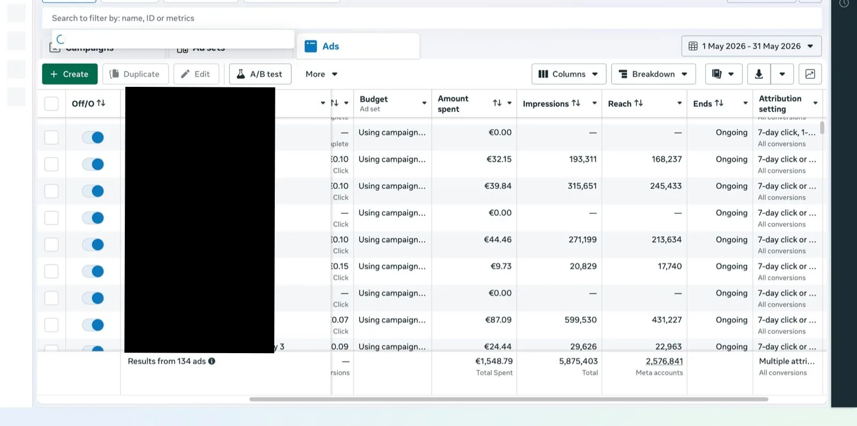
Task: Click the export download icon
Action: click(x=759, y=74)
